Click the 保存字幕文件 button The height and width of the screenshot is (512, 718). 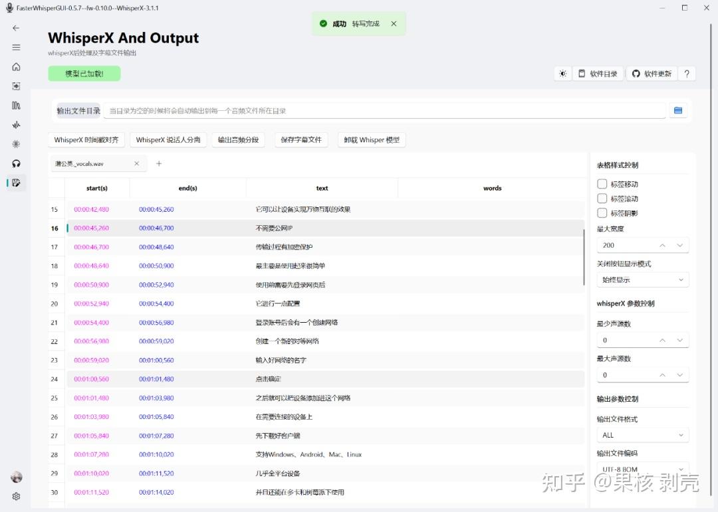pos(301,139)
